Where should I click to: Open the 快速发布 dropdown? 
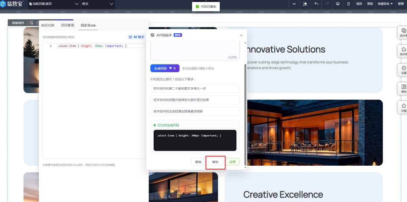click(x=385, y=4)
